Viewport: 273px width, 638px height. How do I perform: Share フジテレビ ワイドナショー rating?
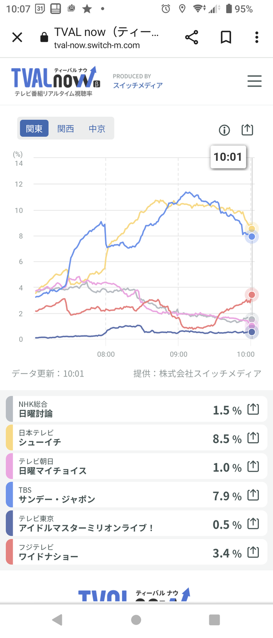pyautogui.click(x=253, y=553)
